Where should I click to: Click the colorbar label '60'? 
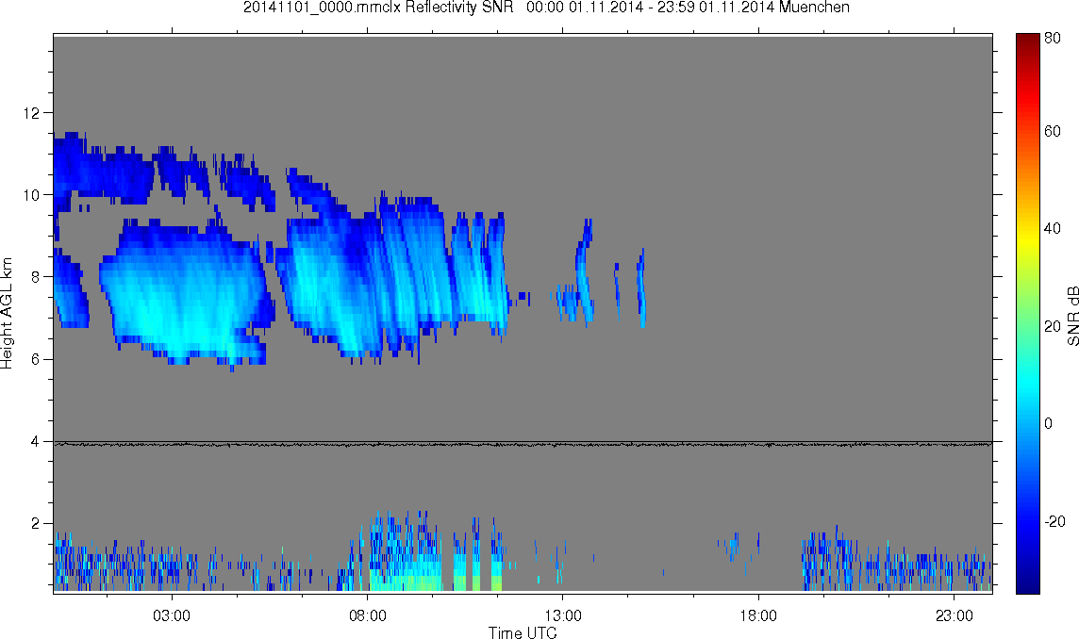coord(1053,131)
